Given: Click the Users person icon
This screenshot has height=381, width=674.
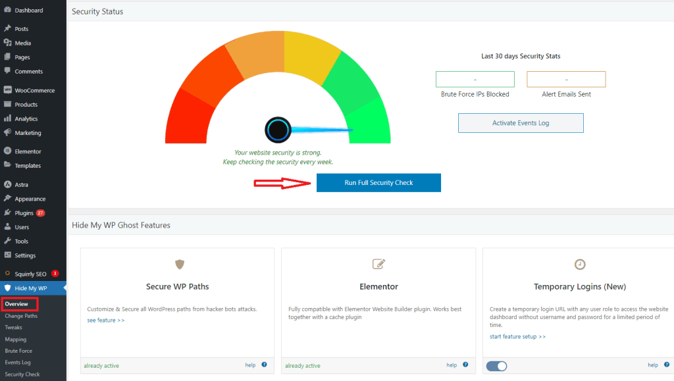Looking at the screenshot, I should point(7,227).
